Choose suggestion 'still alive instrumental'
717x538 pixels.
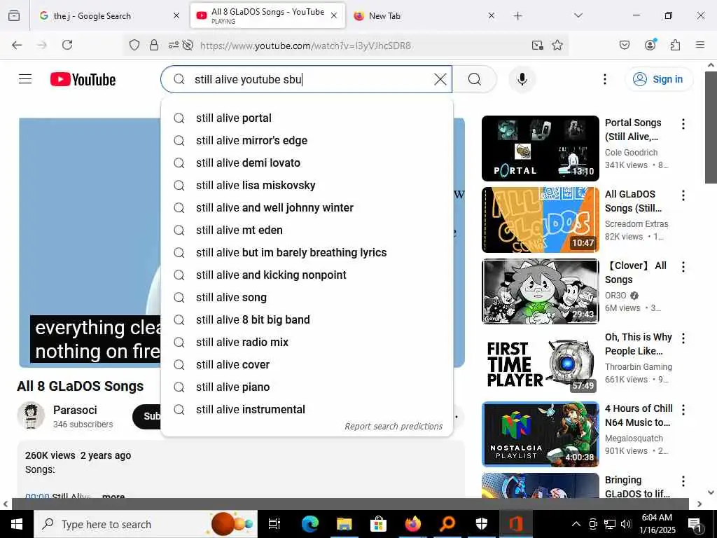point(307,409)
